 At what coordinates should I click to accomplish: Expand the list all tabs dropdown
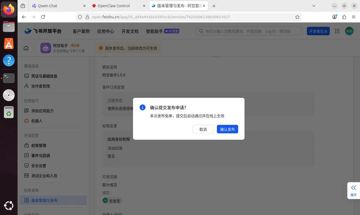coord(314,6)
